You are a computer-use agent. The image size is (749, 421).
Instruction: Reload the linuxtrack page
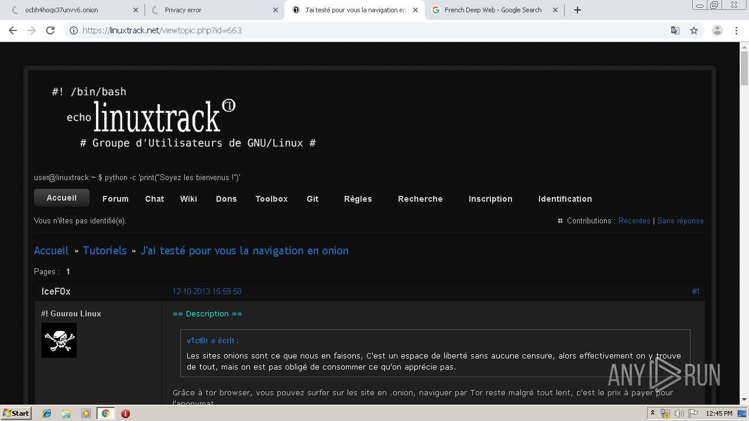tap(50, 30)
